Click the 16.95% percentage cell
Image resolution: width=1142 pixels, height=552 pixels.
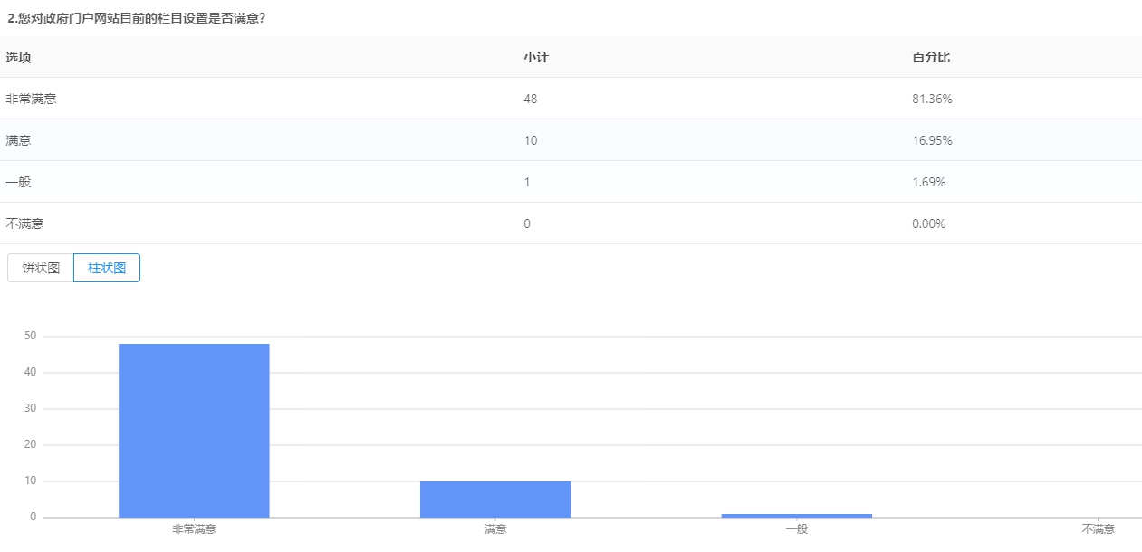coord(932,140)
